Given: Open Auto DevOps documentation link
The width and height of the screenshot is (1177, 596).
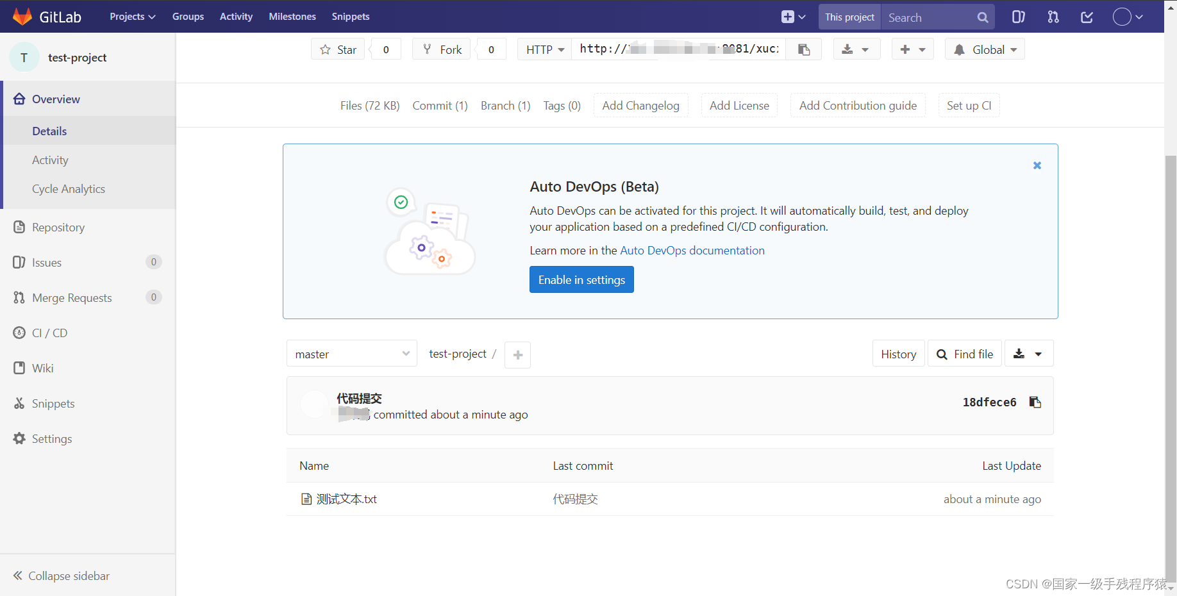Looking at the screenshot, I should (692, 251).
